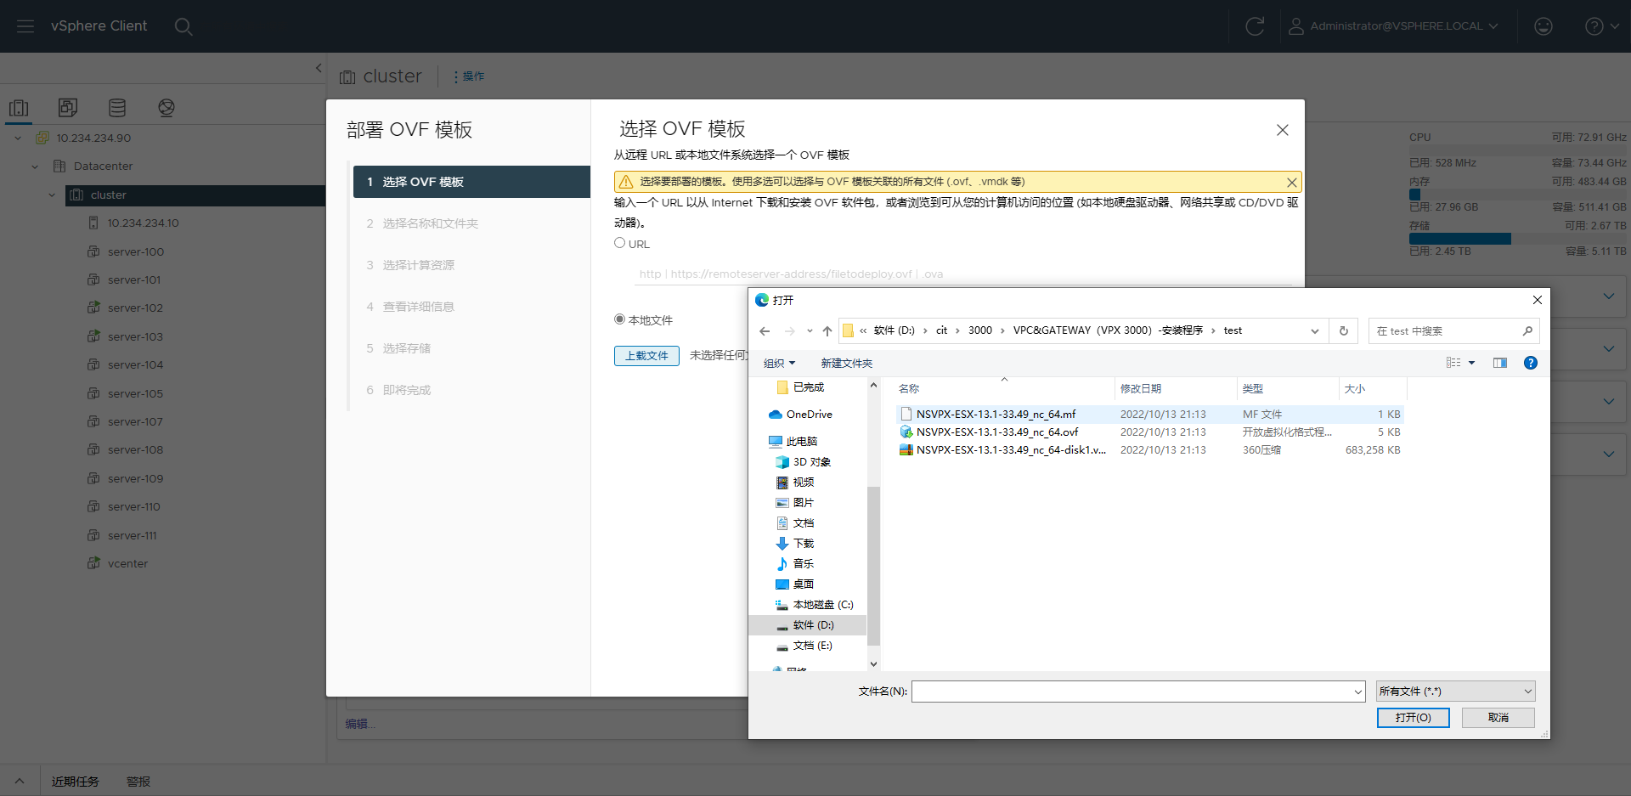Open the vSphere search icon
The height and width of the screenshot is (796, 1631).
(x=183, y=26)
